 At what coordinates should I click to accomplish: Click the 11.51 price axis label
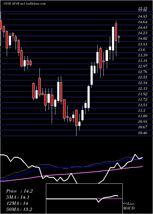[143, 105]
